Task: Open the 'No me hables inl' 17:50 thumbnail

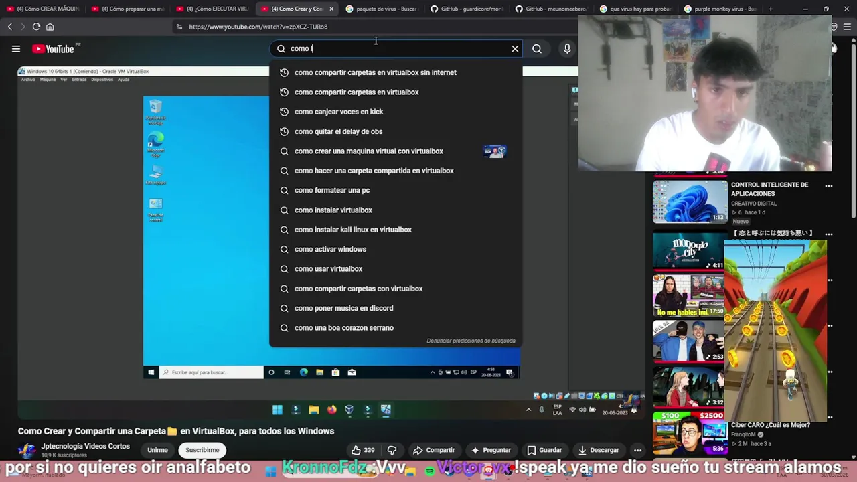Action: tap(690, 296)
